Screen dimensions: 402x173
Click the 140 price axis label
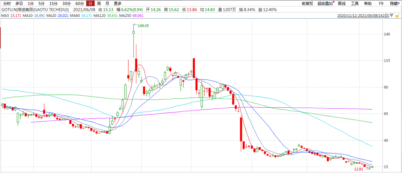[387, 34]
